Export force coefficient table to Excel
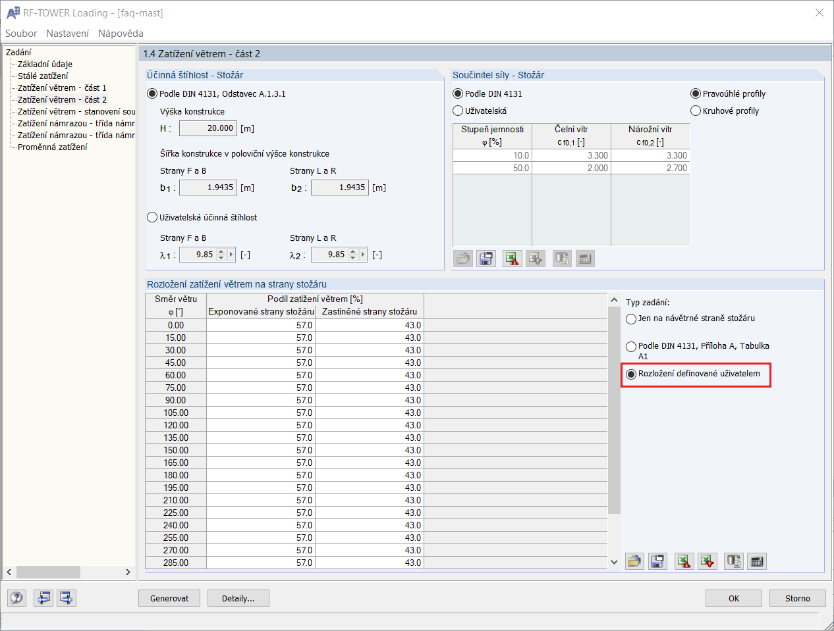 513,259
